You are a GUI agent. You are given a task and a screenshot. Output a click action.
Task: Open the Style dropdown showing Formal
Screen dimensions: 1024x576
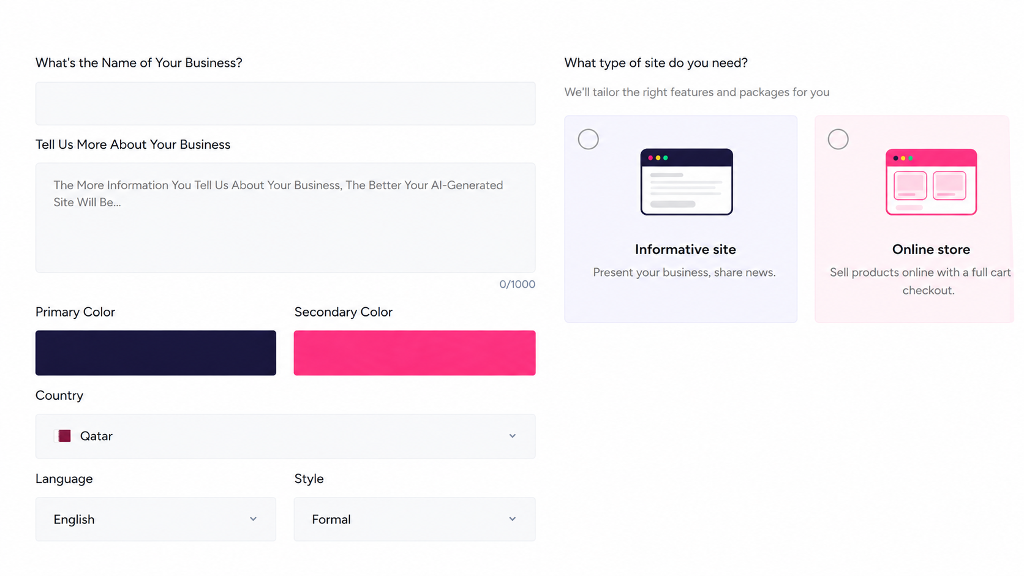pyautogui.click(x=415, y=519)
